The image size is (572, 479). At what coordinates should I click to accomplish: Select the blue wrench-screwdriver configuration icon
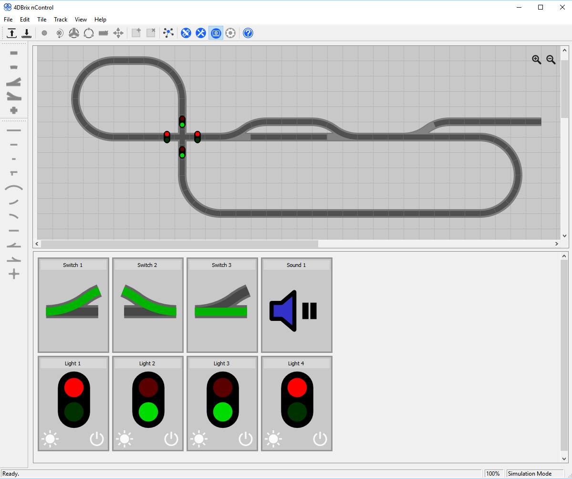[x=201, y=33]
